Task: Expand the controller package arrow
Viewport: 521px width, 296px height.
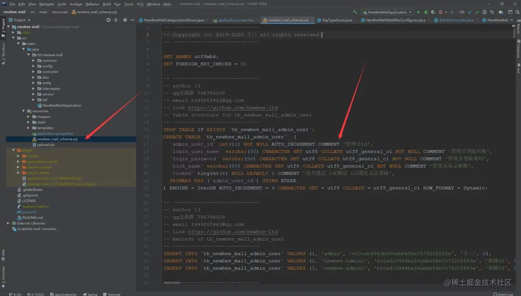Action: point(34,72)
